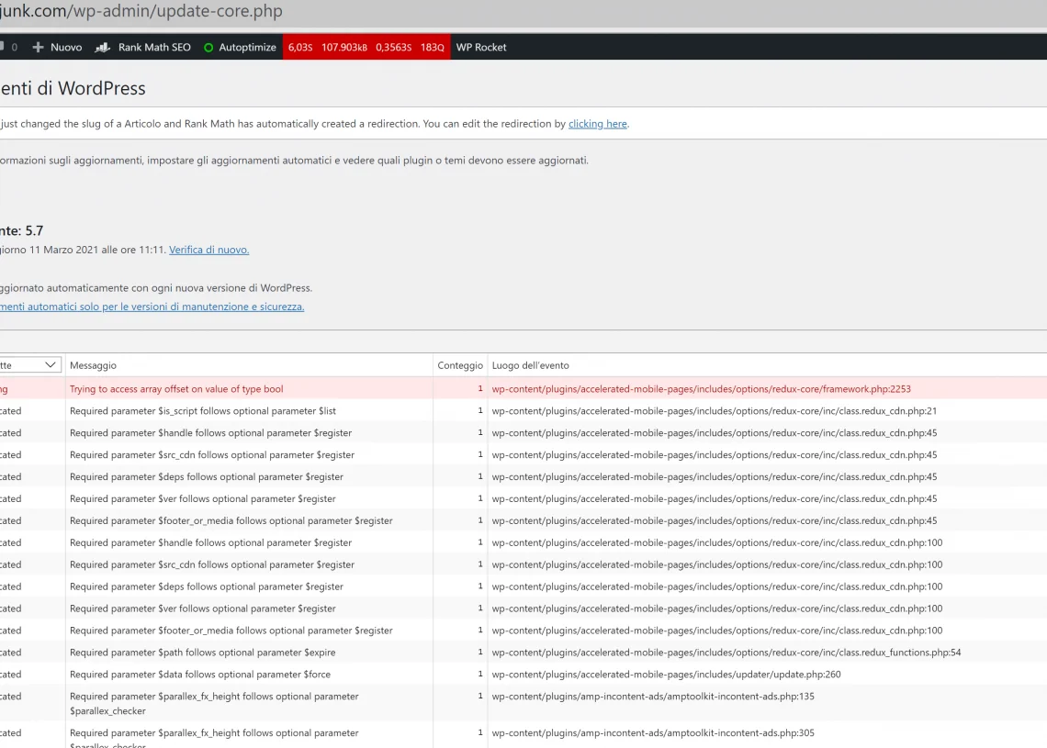Screen dimensions: 1047x748
Task: Click the "Luogo dell'evento" column header
Action: tap(530, 365)
